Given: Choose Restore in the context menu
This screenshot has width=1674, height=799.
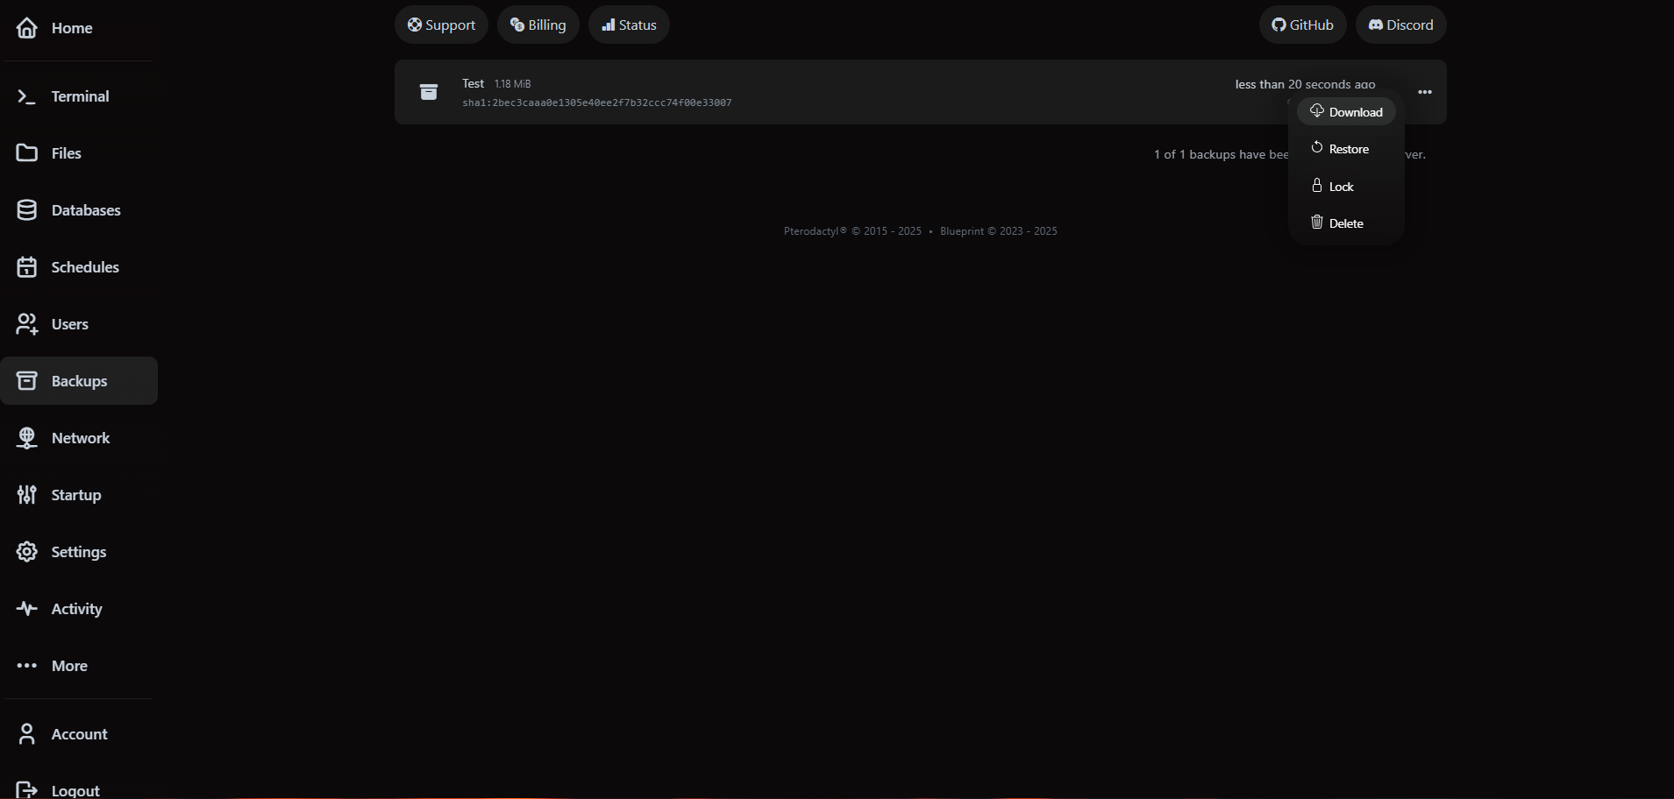Looking at the screenshot, I should [1349, 148].
